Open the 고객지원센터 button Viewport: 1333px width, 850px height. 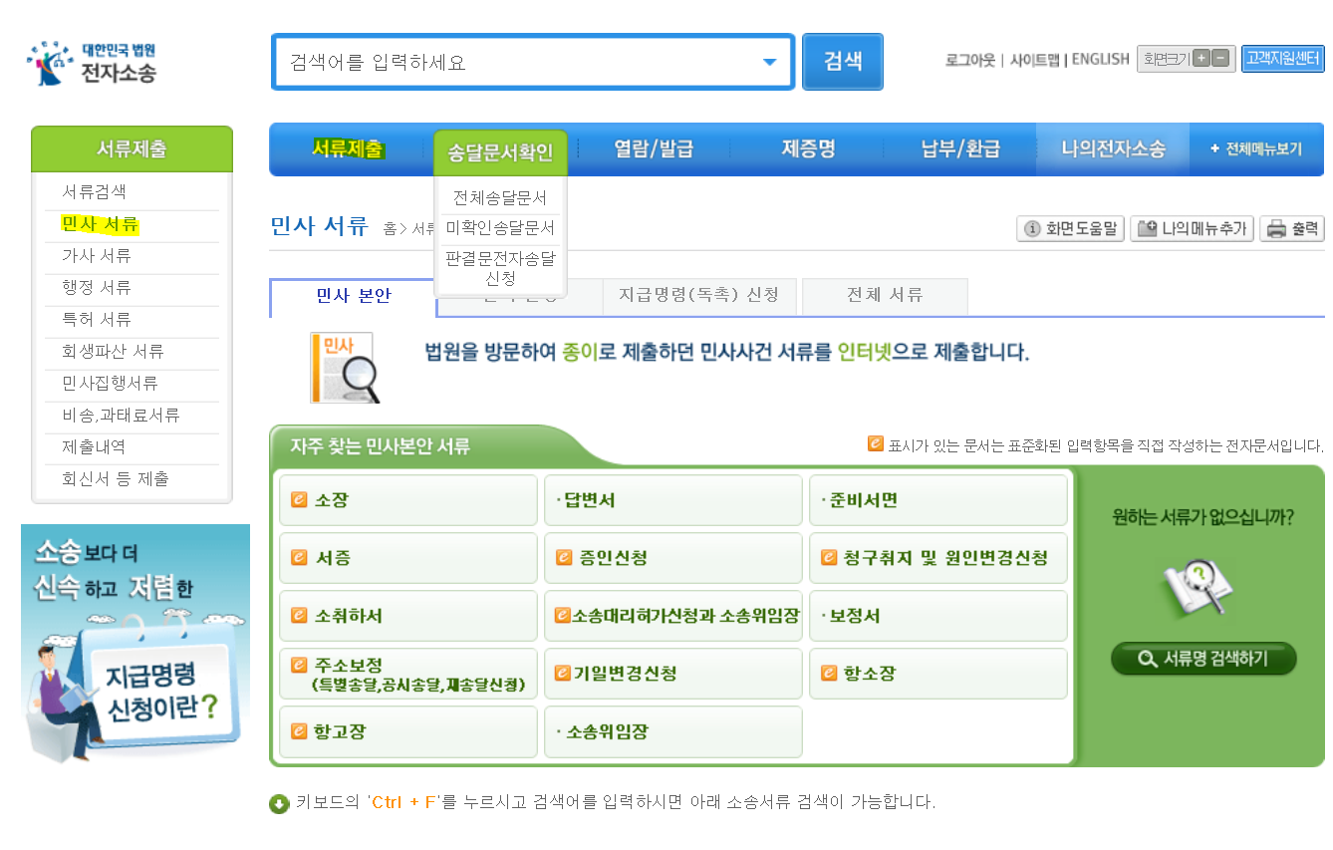pos(1282,59)
